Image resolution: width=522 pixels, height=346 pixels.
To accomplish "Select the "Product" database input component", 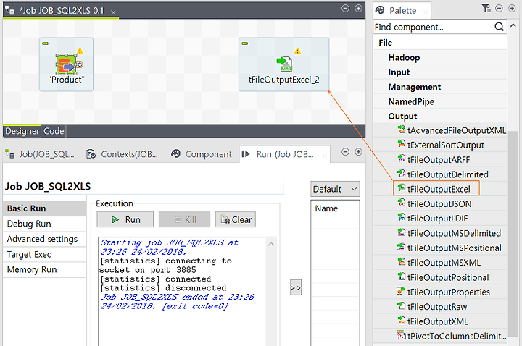I will point(65,64).
